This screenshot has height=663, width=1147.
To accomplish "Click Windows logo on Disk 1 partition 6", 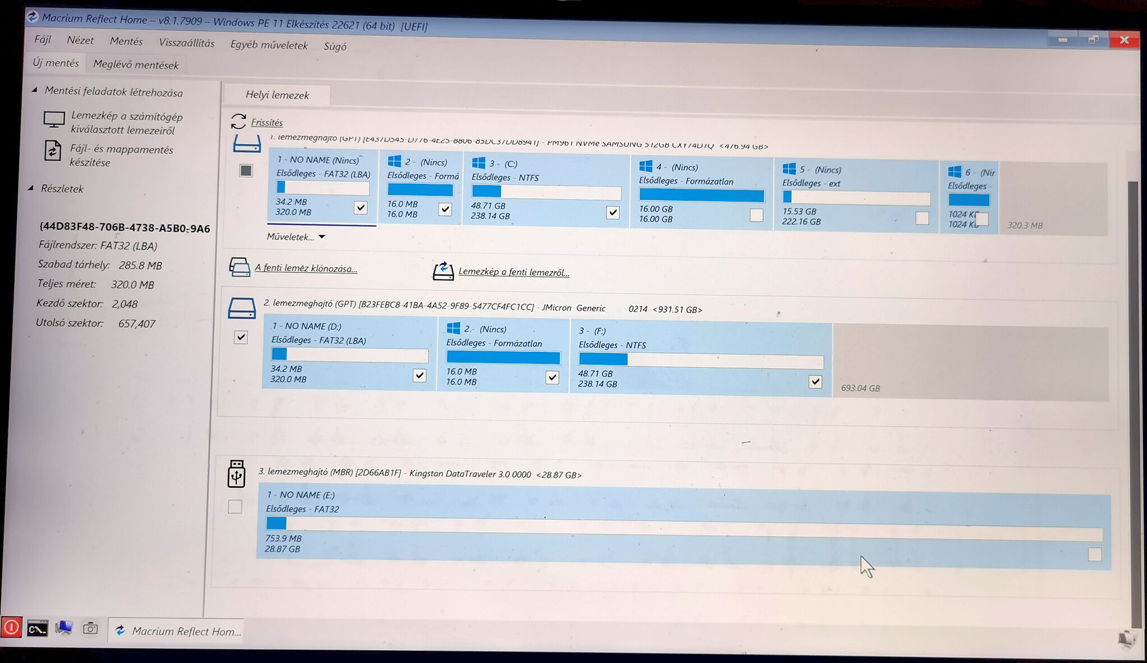I will pos(955,172).
